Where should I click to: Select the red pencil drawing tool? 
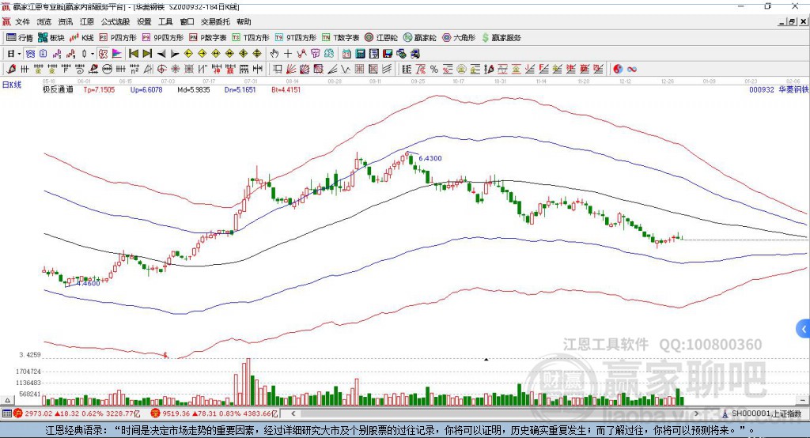point(11,69)
